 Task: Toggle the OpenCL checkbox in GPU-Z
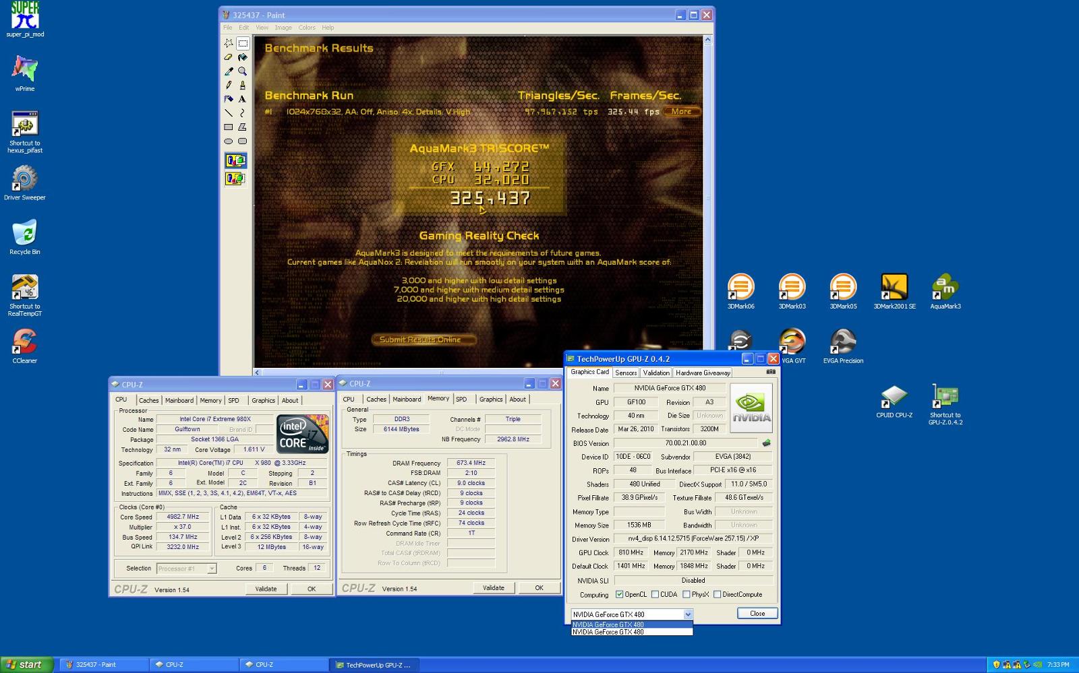point(619,594)
